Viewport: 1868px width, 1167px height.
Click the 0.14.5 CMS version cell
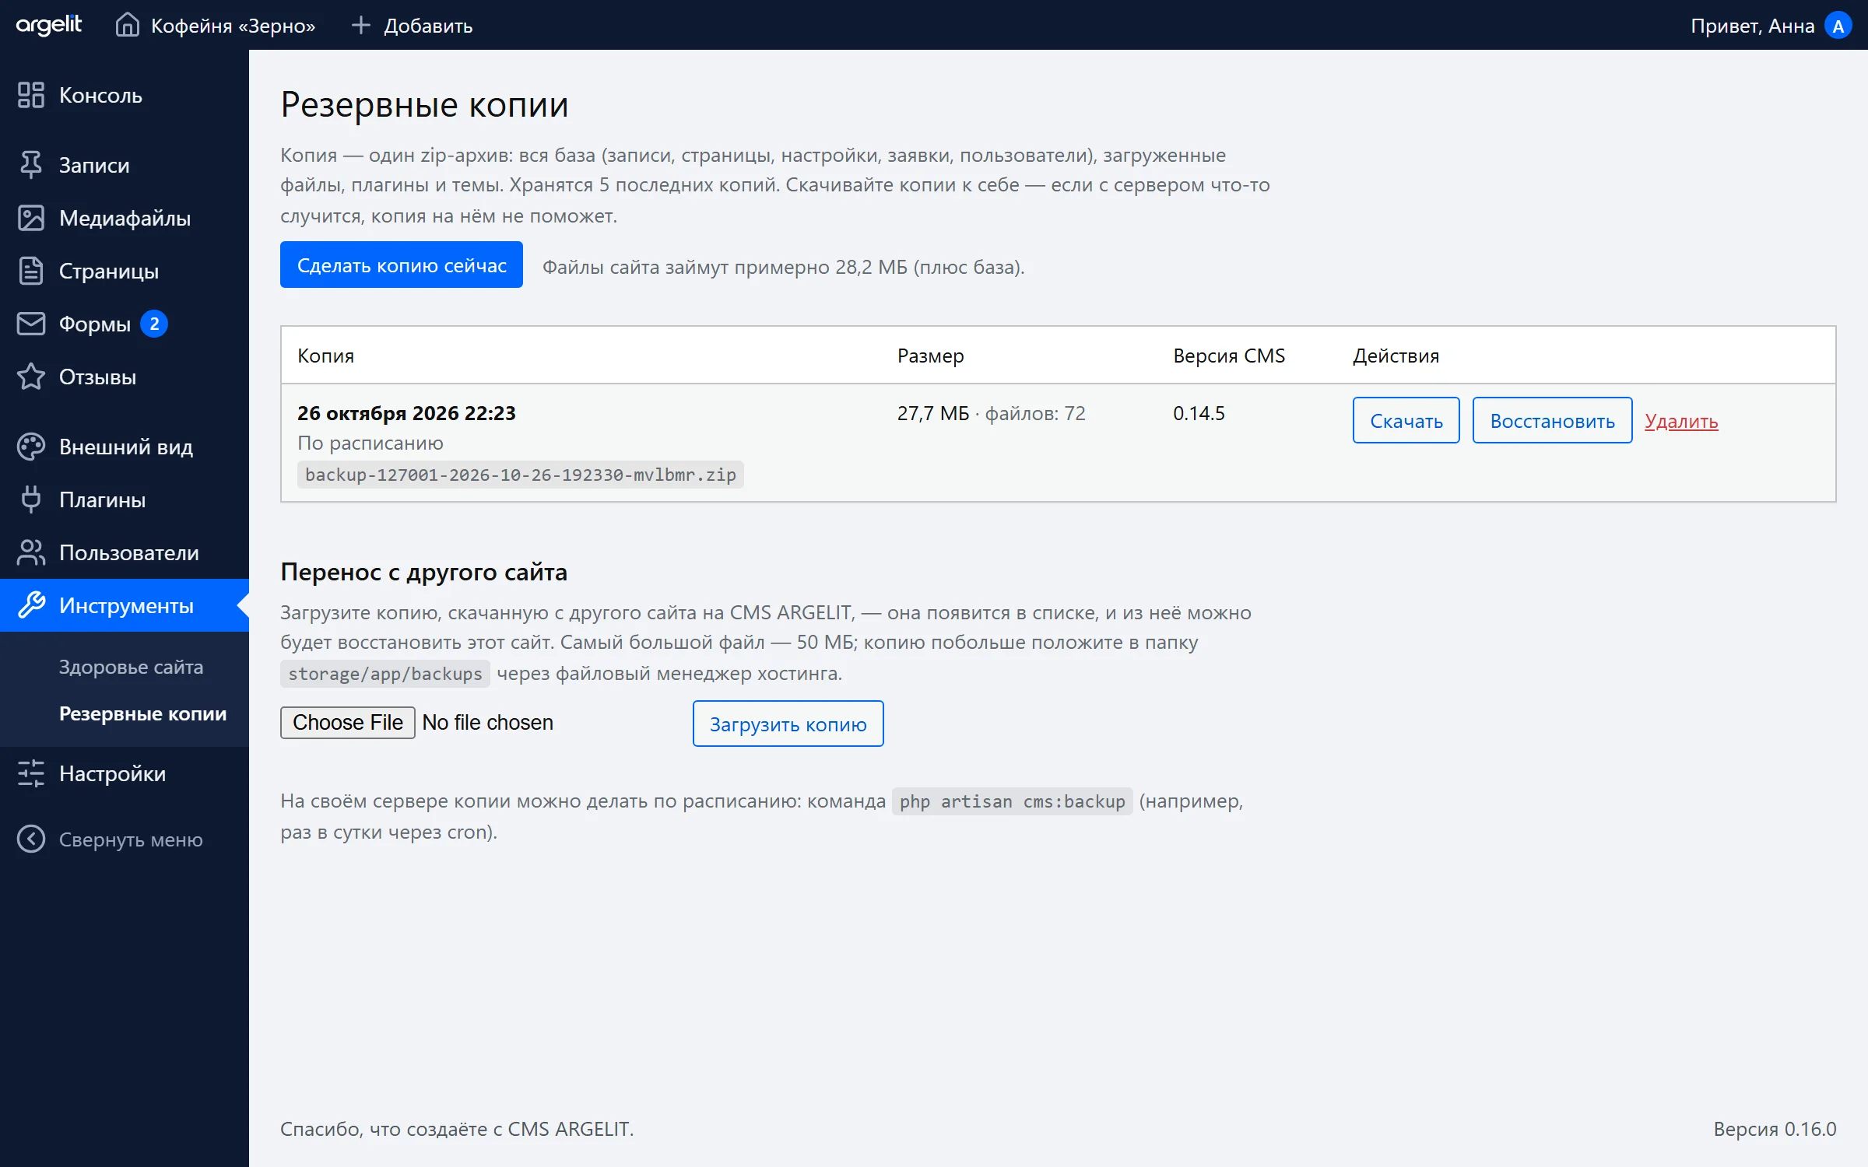1199,413
